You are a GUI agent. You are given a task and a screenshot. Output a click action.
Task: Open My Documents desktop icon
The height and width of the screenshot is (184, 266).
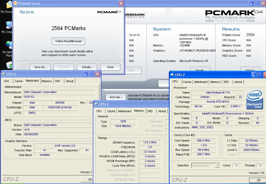[9, 5]
